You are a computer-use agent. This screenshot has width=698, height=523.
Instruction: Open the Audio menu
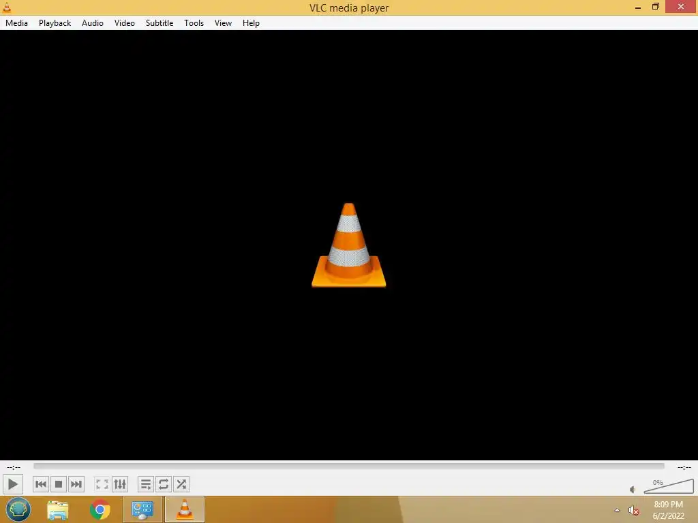(93, 23)
